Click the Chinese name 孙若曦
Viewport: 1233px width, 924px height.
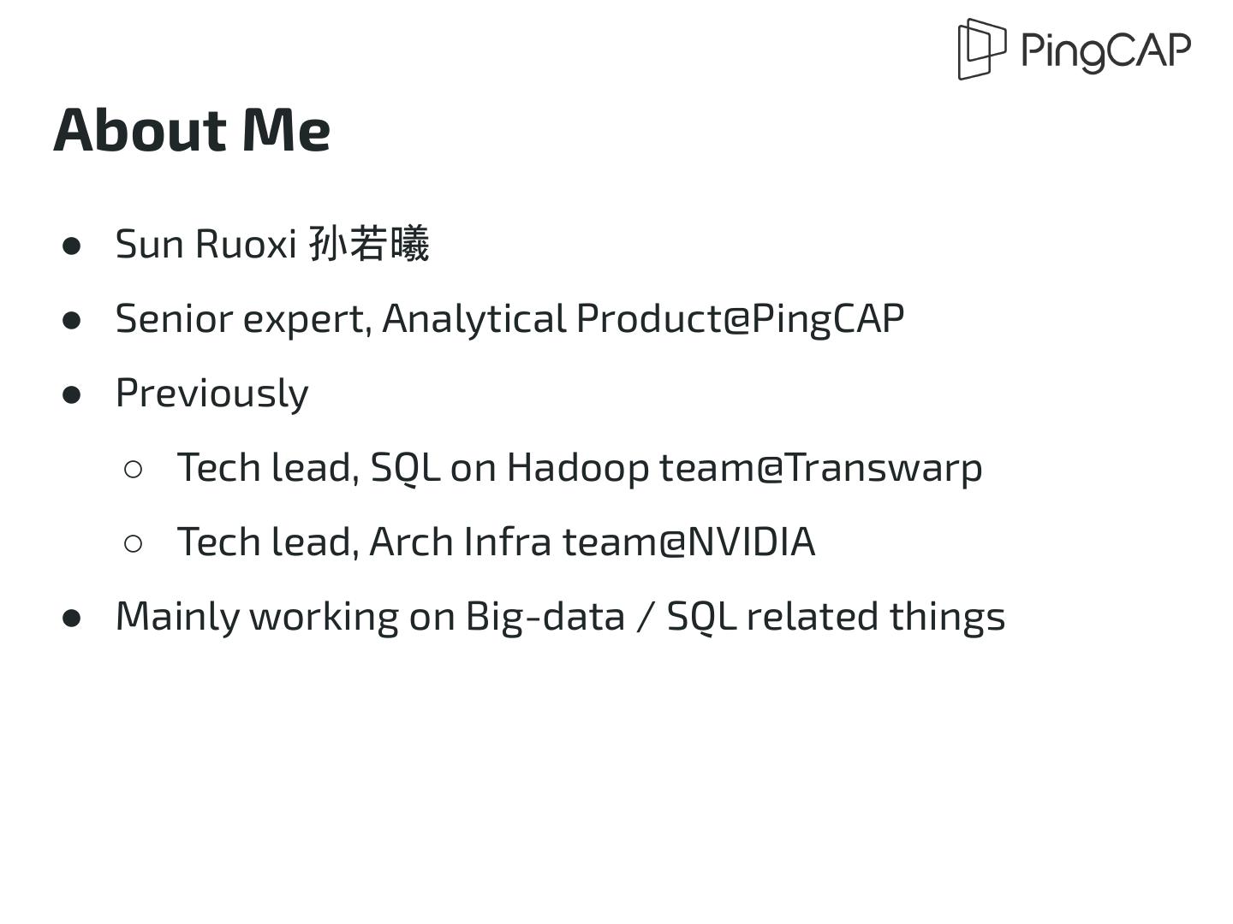[369, 244]
